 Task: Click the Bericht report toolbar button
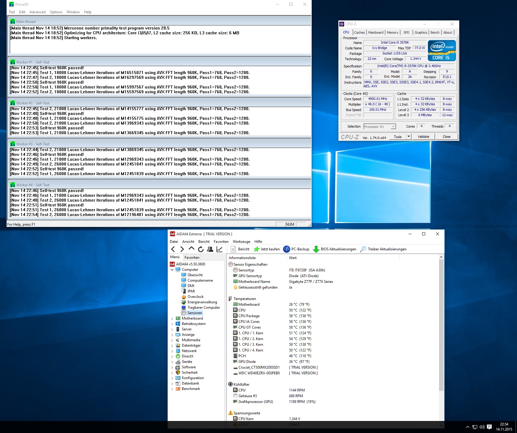[x=240, y=249]
